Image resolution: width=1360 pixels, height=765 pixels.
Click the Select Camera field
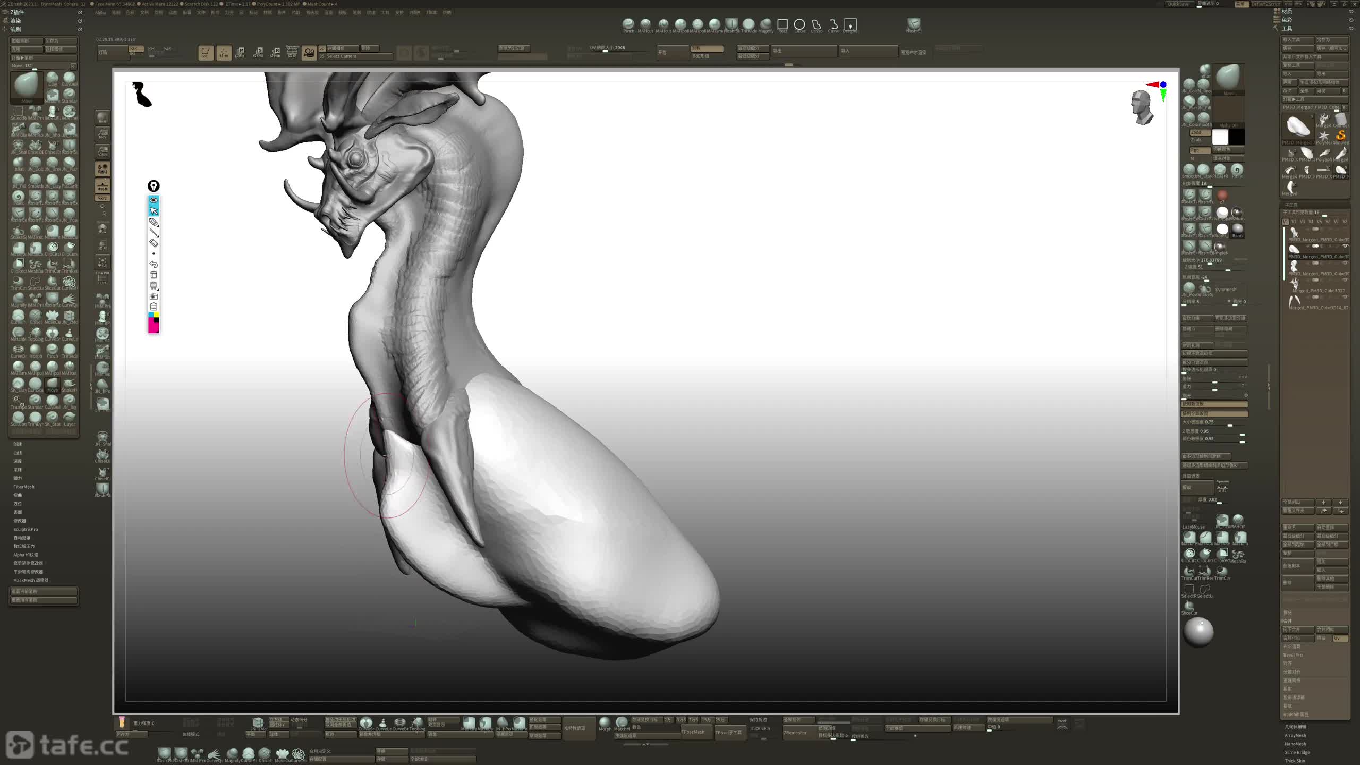point(359,56)
